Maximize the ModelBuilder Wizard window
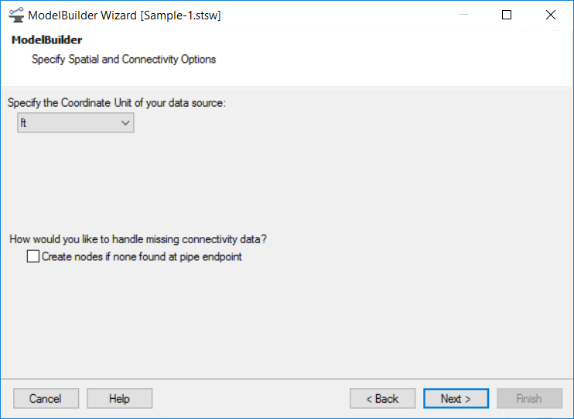This screenshot has width=574, height=419. 507,15
